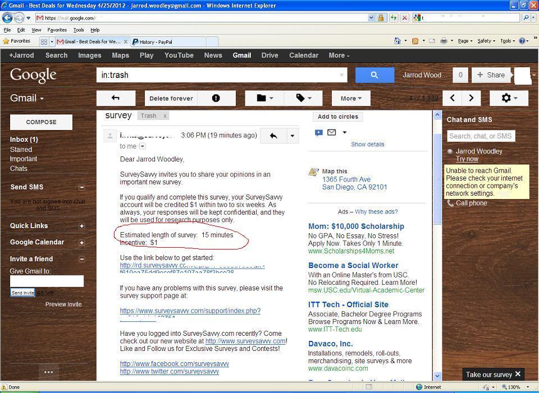The width and height of the screenshot is (539, 393).
Task: Click the browser search magnifier icon
Action: point(526,18)
